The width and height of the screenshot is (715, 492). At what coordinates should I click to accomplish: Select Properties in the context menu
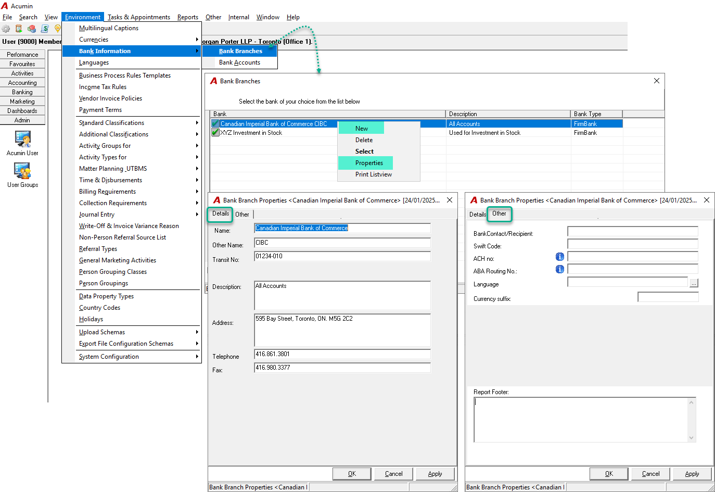point(369,163)
